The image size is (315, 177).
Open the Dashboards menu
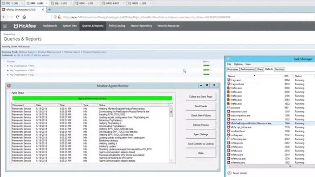50,26
